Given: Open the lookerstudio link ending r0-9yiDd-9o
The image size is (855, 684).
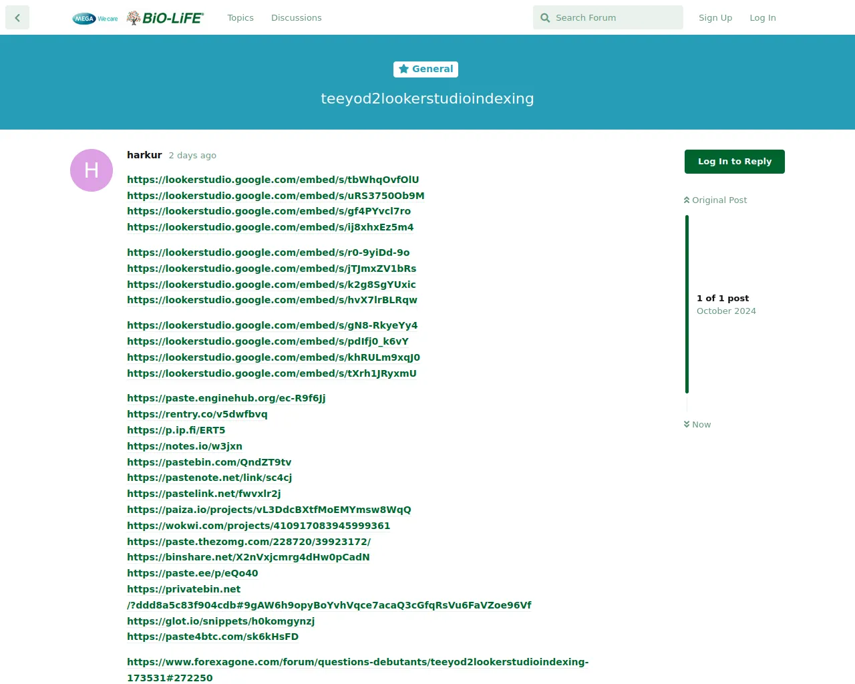Looking at the screenshot, I should point(269,252).
